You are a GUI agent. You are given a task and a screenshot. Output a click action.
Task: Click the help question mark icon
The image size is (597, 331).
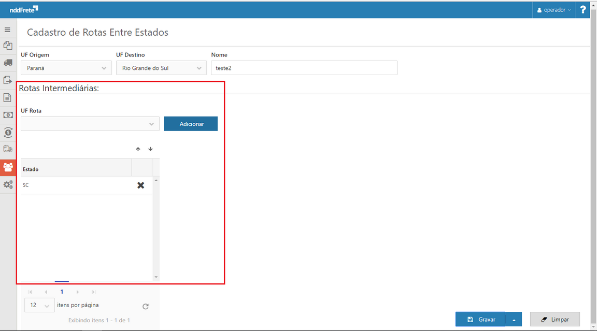(582, 10)
